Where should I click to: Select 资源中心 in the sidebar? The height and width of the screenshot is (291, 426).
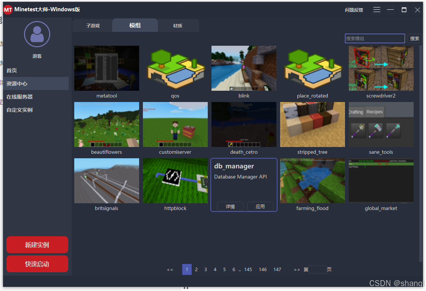click(36, 83)
